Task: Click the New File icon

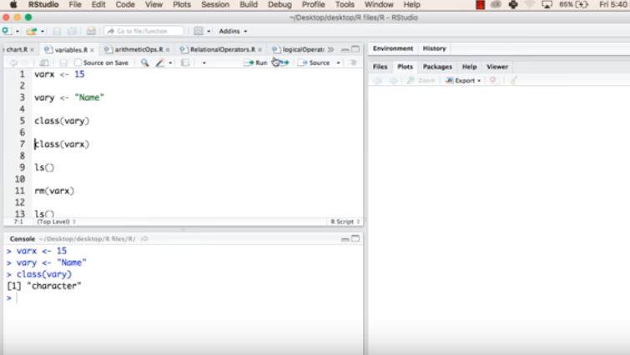Action: coord(6,31)
